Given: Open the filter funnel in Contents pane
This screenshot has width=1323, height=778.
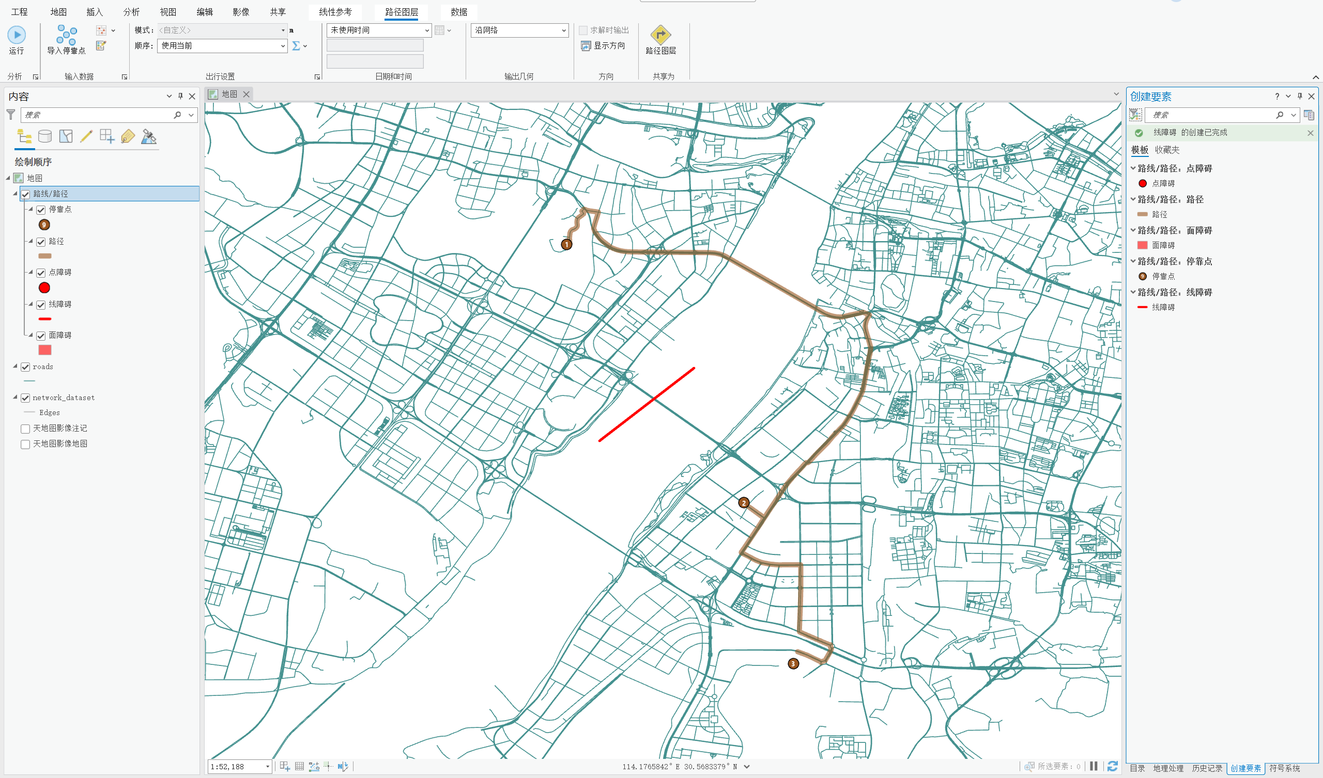Looking at the screenshot, I should pos(10,115).
